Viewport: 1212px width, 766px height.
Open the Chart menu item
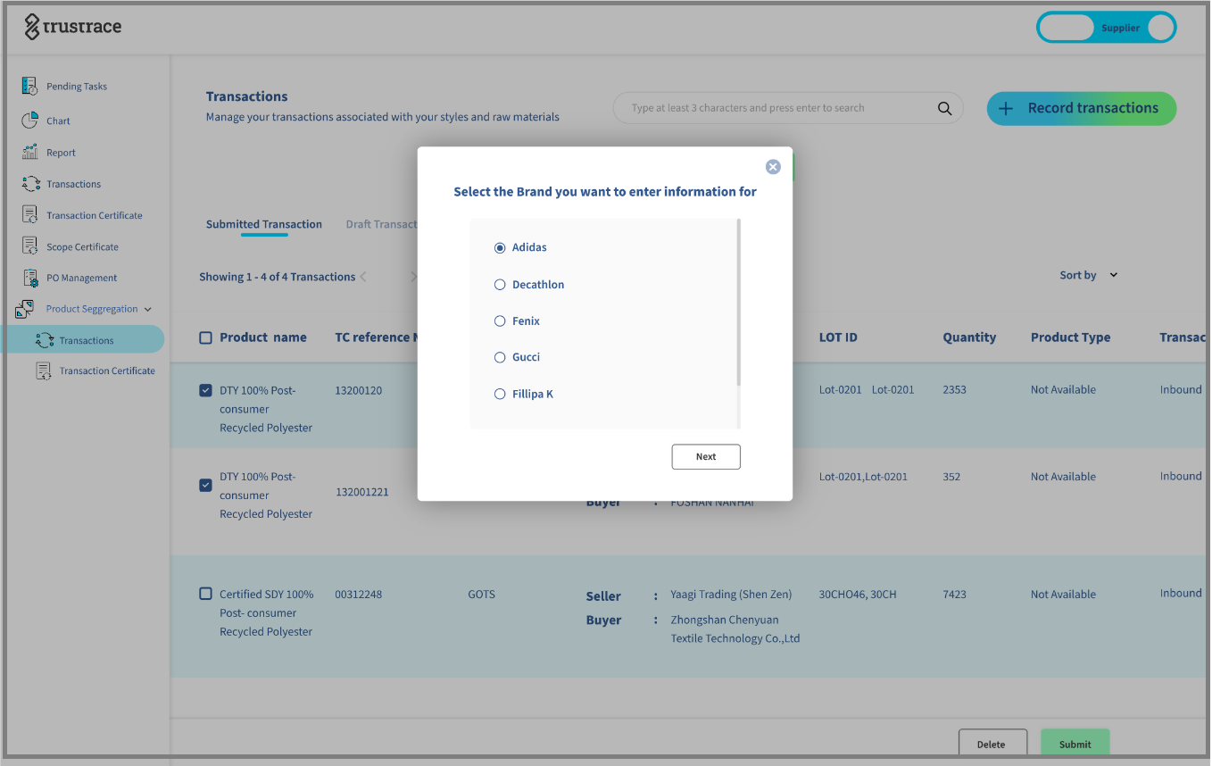coord(58,121)
